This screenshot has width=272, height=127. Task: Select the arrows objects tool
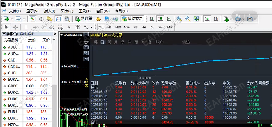pos(86,27)
